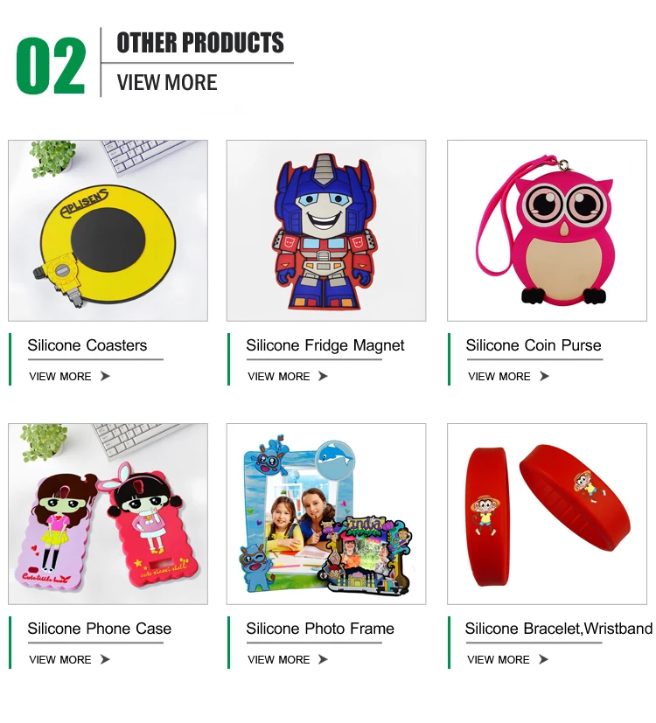Click the arrow icon under Silicone Bracelet,Wristband
This screenshot has height=723, width=656.
(x=543, y=659)
